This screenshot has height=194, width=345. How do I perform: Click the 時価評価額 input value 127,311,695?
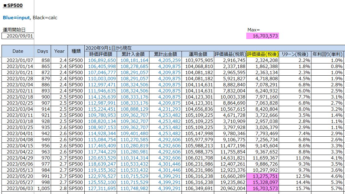(102, 189)
